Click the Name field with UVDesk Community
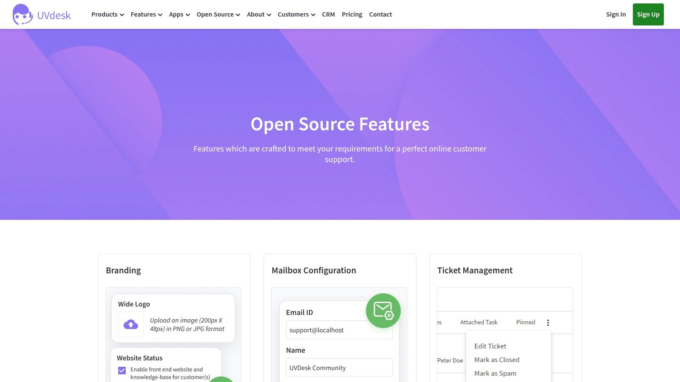Image resolution: width=680 pixels, height=382 pixels. coord(339,368)
